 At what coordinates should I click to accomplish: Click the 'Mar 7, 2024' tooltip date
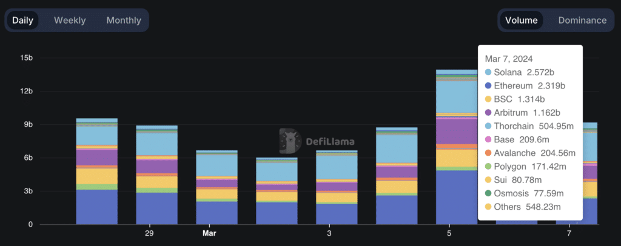click(x=509, y=59)
